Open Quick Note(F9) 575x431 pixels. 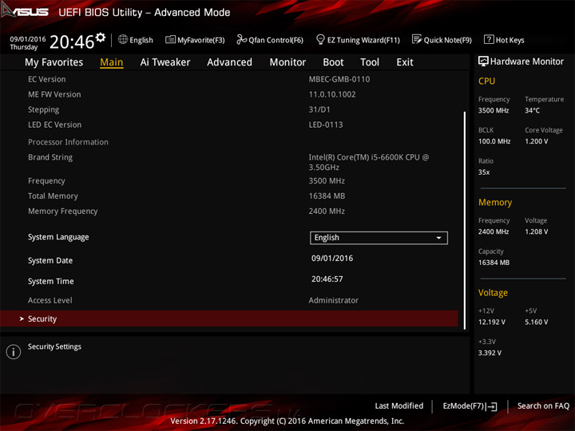tap(442, 40)
